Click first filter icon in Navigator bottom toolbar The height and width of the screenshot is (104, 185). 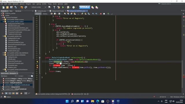[3, 93]
